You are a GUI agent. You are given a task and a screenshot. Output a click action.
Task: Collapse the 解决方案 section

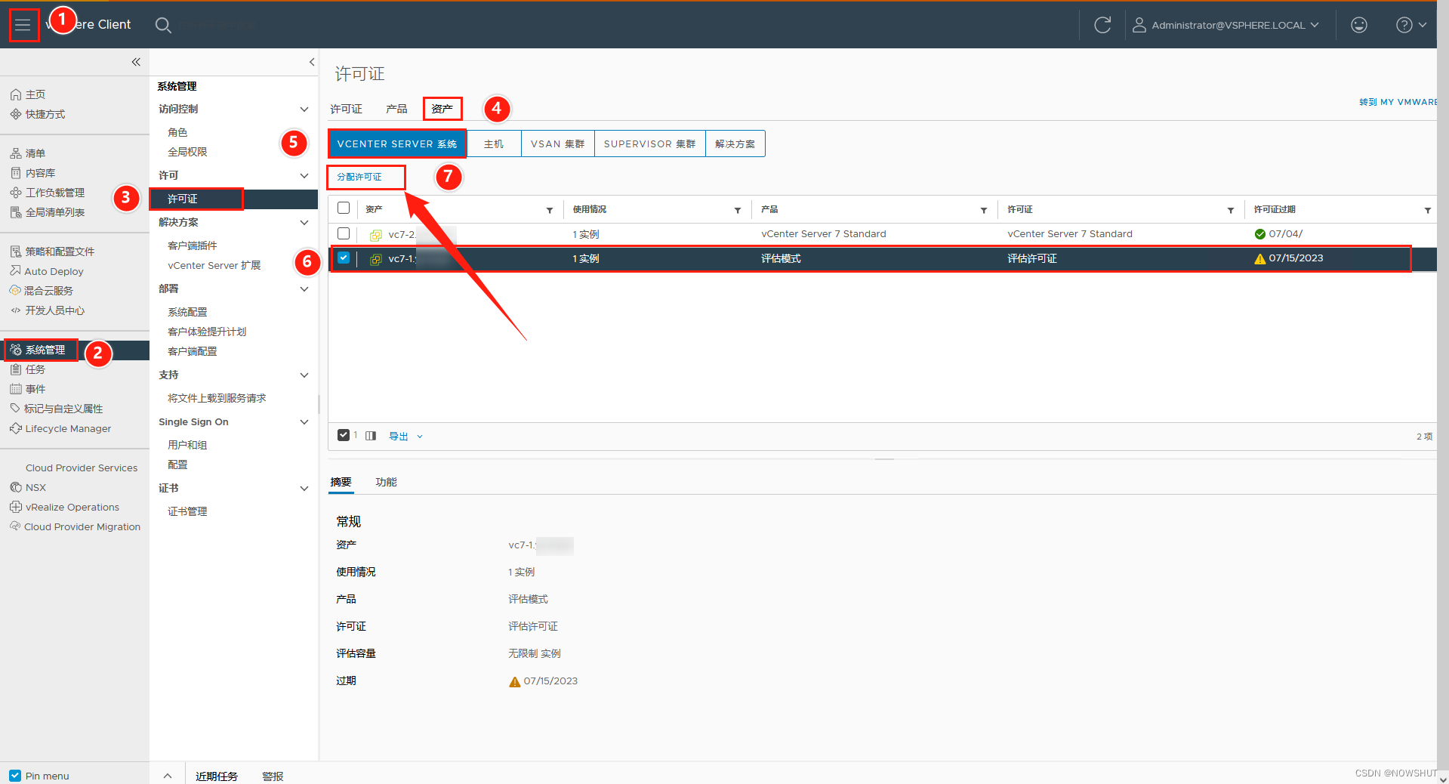pos(304,223)
